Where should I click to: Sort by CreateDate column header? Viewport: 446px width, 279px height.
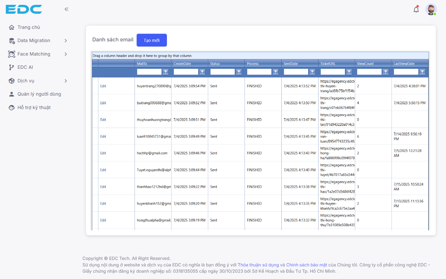182,64
